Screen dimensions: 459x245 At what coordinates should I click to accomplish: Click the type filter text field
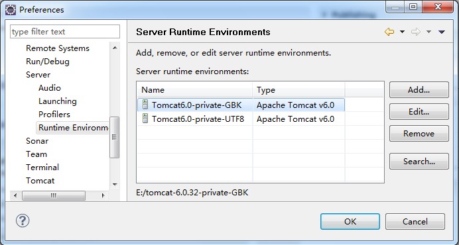click(x=65, y=32)
